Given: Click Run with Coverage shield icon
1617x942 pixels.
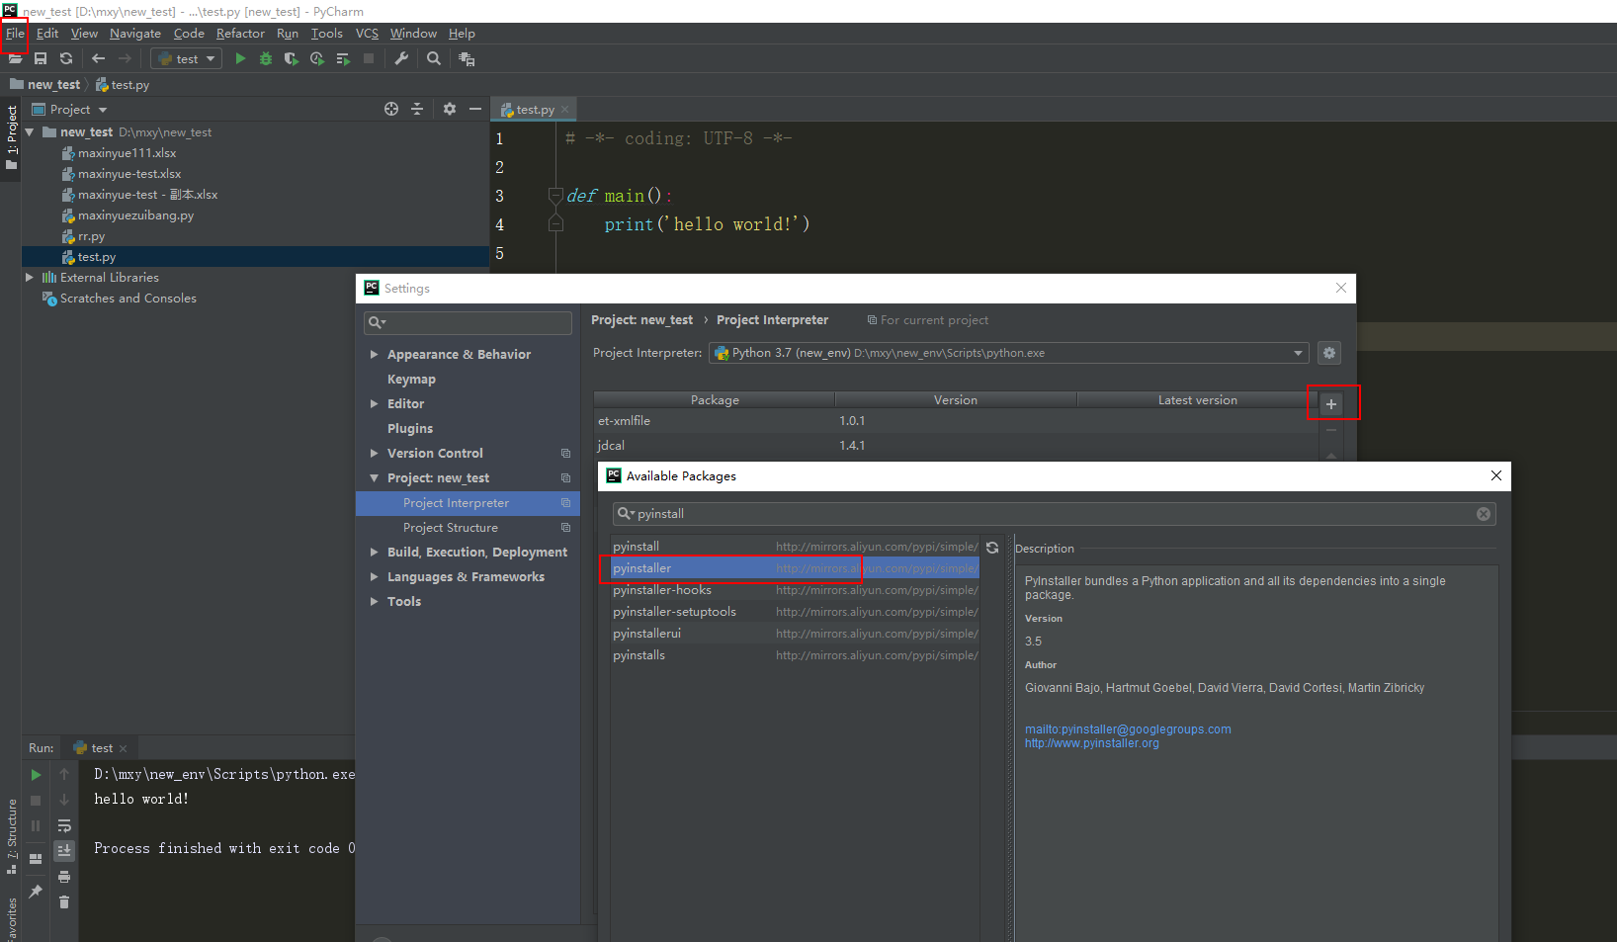Looking at the screenshot, I should point(291,59).
